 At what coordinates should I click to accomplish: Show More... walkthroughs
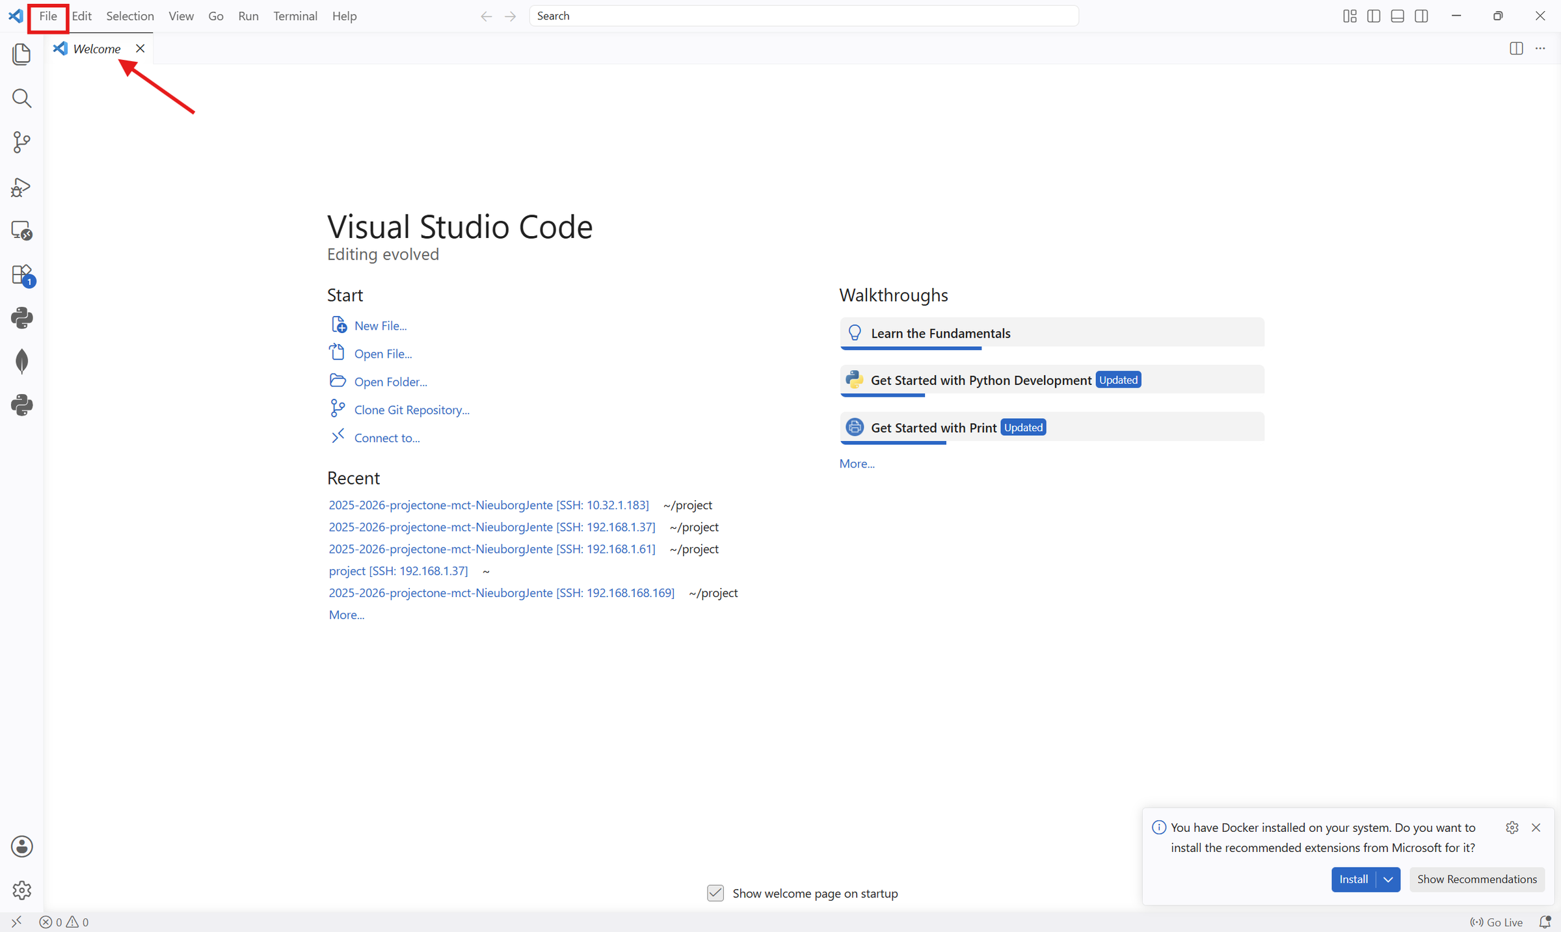coord(857,464)
